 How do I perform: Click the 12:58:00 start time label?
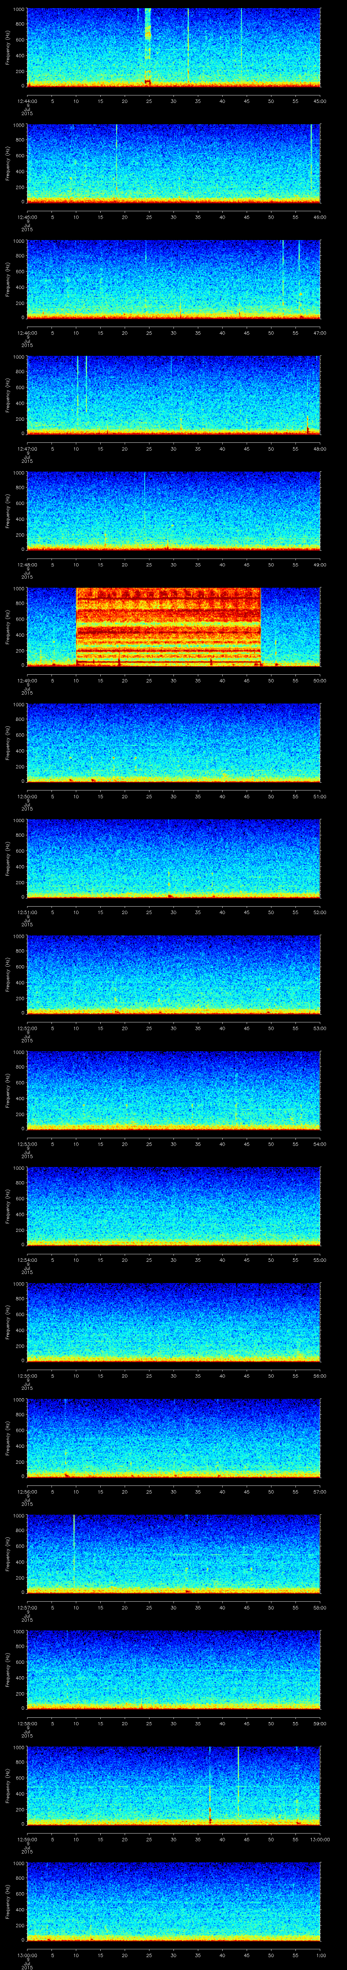[27, 1724]
